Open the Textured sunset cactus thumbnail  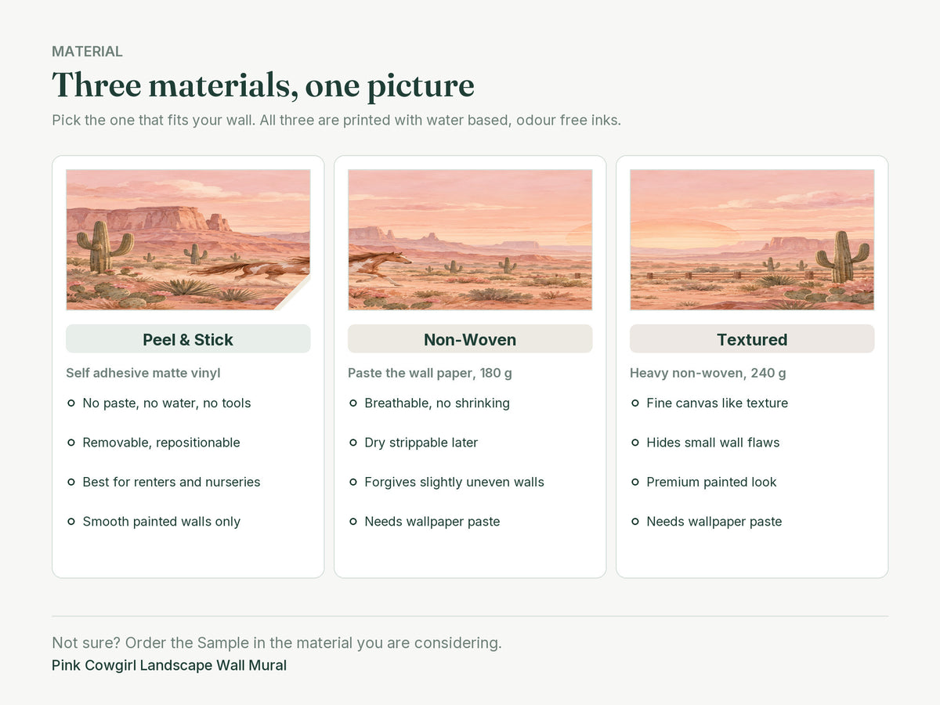click(752, 240)
